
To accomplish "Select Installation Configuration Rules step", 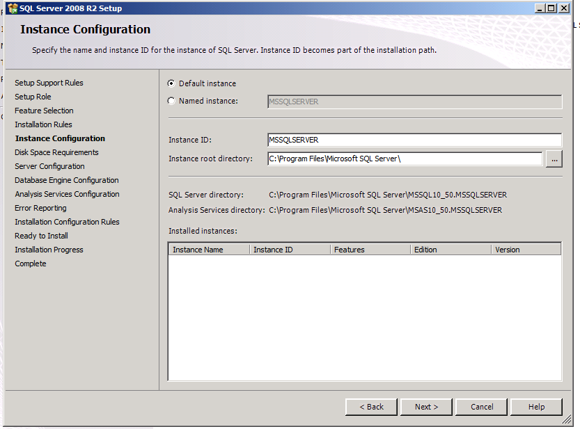I will coord(67,222).
